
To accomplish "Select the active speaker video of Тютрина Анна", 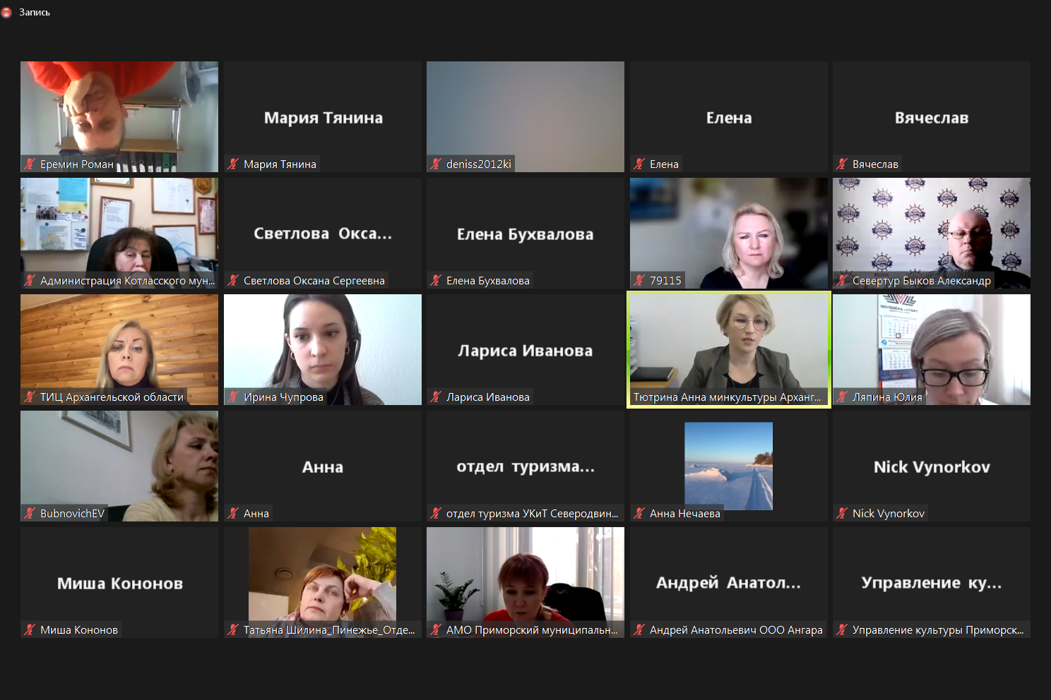I will pyautogui.click(x=729, y=349).
